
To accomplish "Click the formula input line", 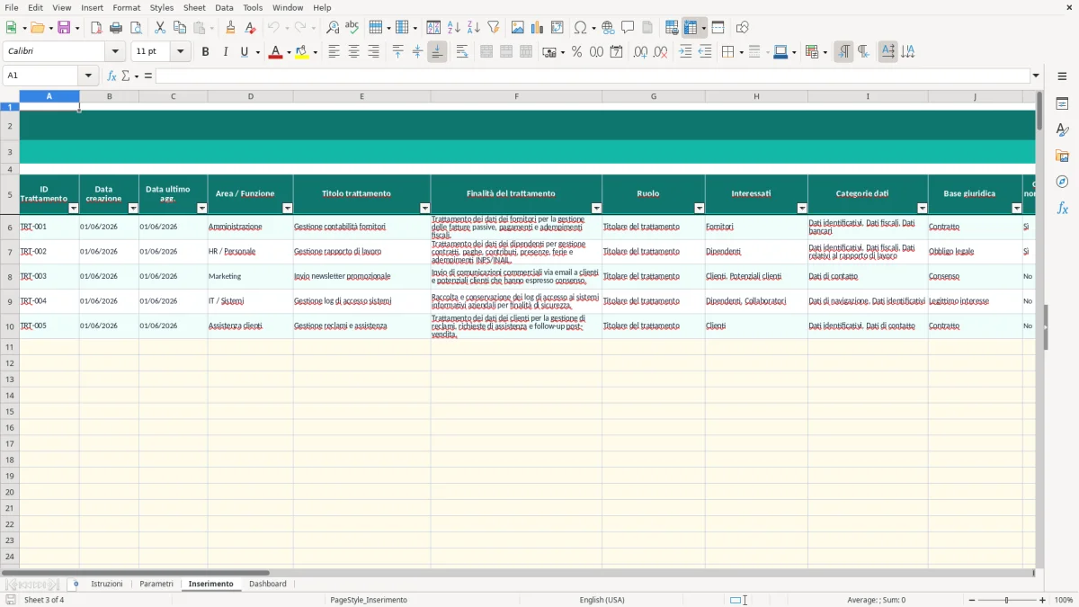I will point(593,76).
